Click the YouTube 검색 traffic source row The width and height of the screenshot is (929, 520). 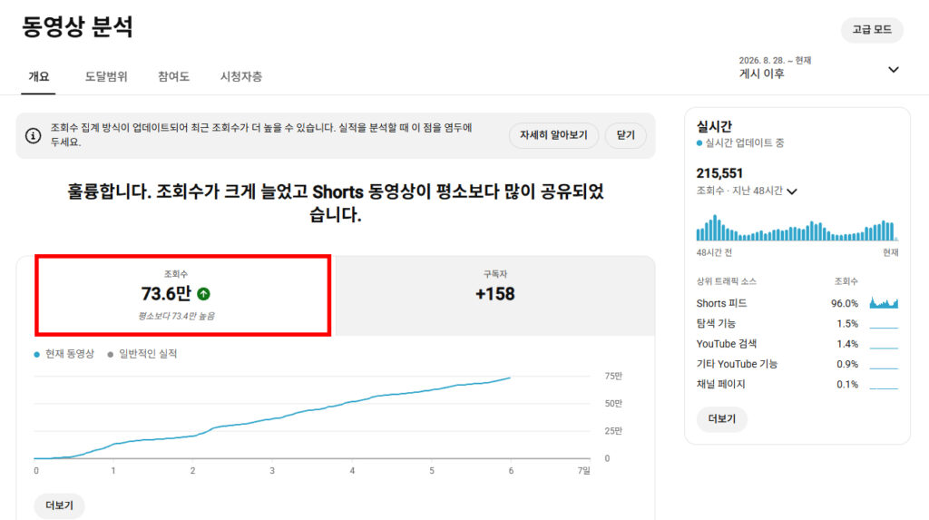797,344
